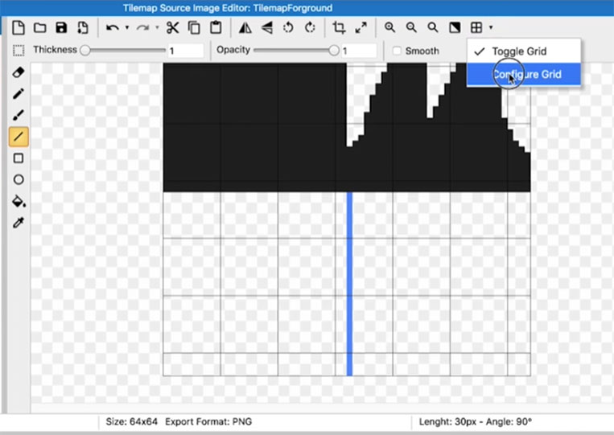This screenshot has height=435, width=614.
Task: Expand the grid options dropdown arrow
Action: pos(491,28)
